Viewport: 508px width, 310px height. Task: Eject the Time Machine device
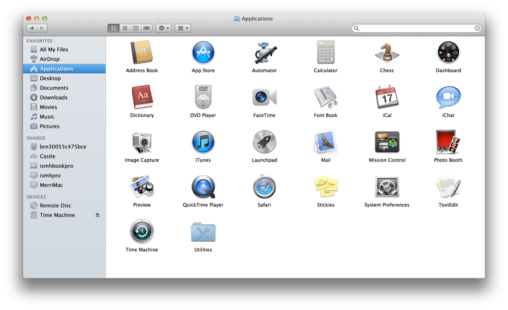click(x=97, y=215)
